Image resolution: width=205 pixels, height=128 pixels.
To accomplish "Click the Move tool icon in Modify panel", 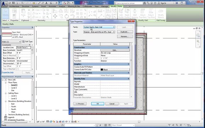I will pyautogui.click(x=55, y=16).
